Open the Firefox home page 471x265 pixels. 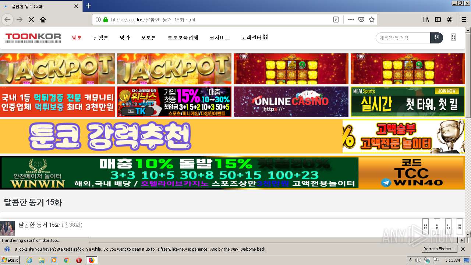(x=43, y=20)
